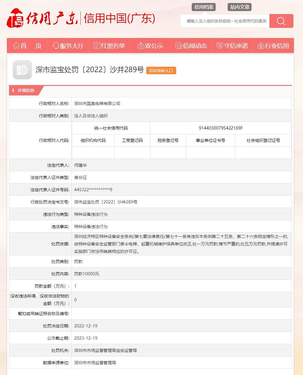Click the magnifier search button
The image size is (303, 375).
pos(281,21)
